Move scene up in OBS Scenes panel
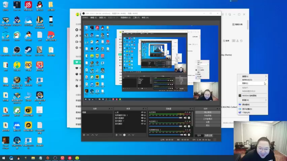Viewport: 287px width, 161px height. click(x=93, y=135)
